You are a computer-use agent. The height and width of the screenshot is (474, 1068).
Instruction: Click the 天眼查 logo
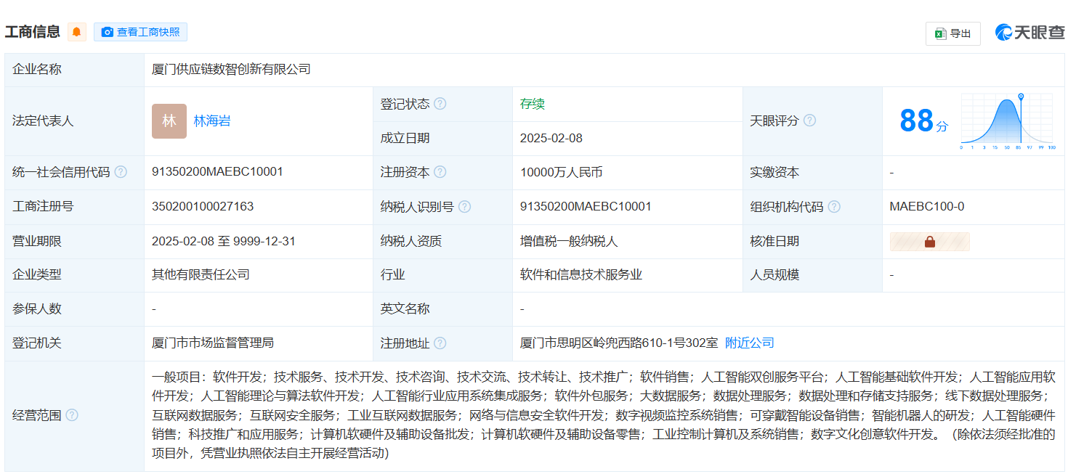1029,33
